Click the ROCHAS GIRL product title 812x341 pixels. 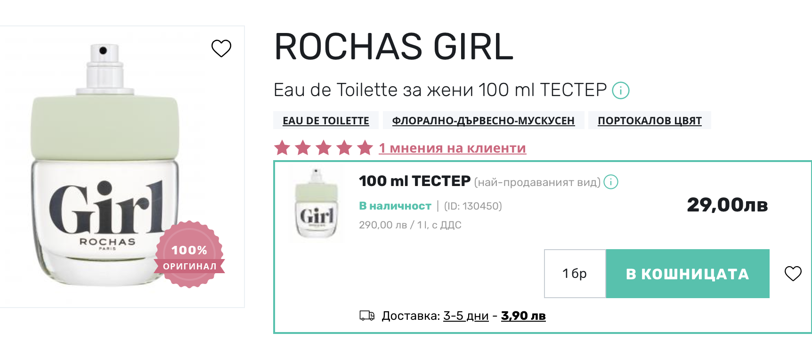tap(394, 47)
